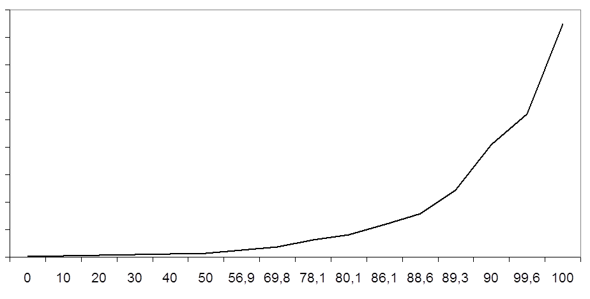
Task: Select the x-axis label 10
Action: point(63,278)
